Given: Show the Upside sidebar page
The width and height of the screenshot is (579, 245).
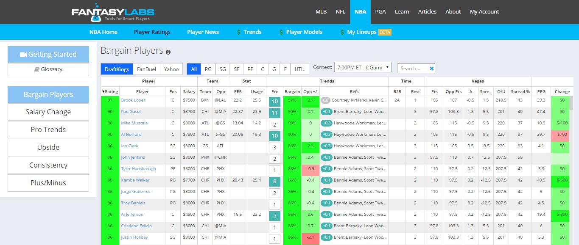Looking at the screenshot, I should pyautogui.click(x=48, y=147).
